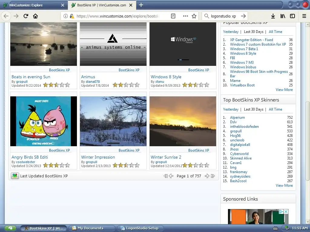The height and width of the screenshot is (232, 310).
Task: Click Winter Impression star rating
Action: (126, 165)
